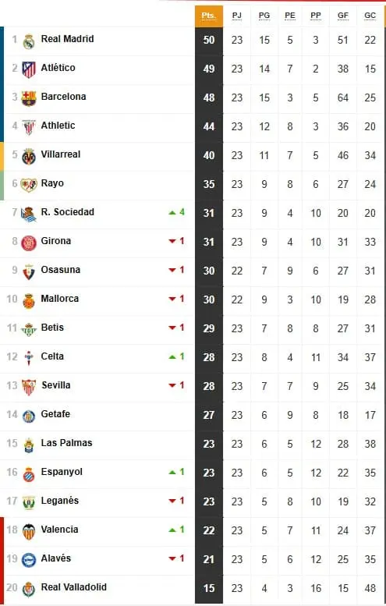Click the Villarreal yellow badge

29,156
